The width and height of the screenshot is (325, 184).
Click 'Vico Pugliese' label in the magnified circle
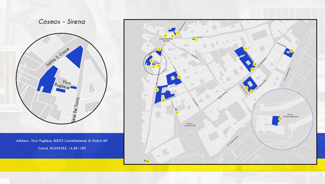point(62,84)
